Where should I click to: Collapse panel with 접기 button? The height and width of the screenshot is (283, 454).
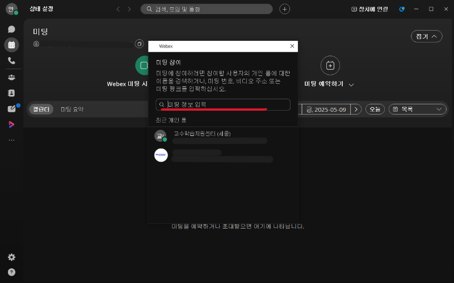(x=427, y=36)
